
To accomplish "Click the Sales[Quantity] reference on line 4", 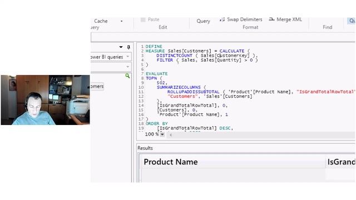I will coord(221,60).
